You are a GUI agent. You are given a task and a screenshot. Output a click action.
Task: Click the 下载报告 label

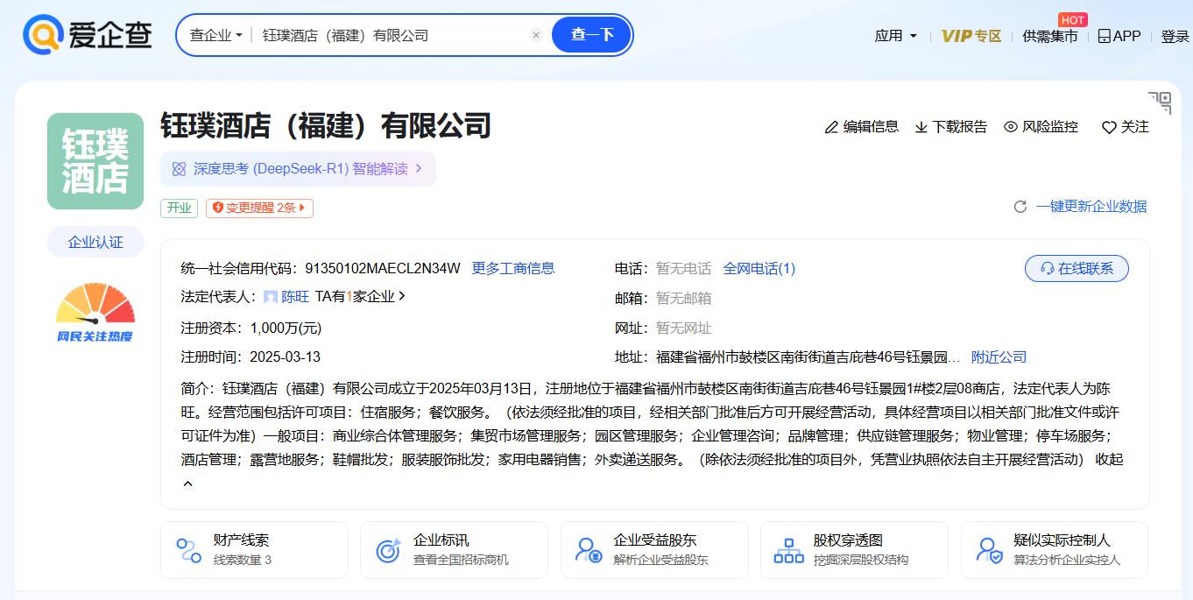(960, 127)
